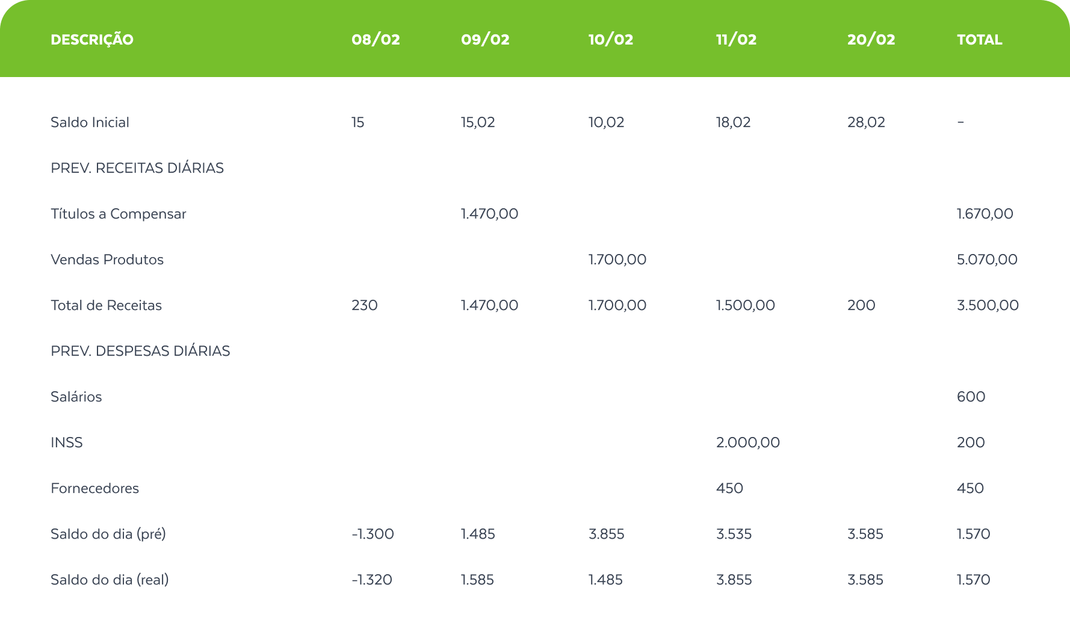Click the INSS row label
The height and width of the screenshot is (632, 1070).
click(67, 442)
